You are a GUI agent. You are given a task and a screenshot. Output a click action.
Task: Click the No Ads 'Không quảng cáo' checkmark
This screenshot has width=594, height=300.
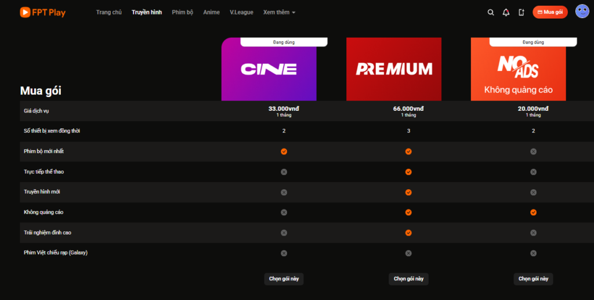(x=533, y=212)
